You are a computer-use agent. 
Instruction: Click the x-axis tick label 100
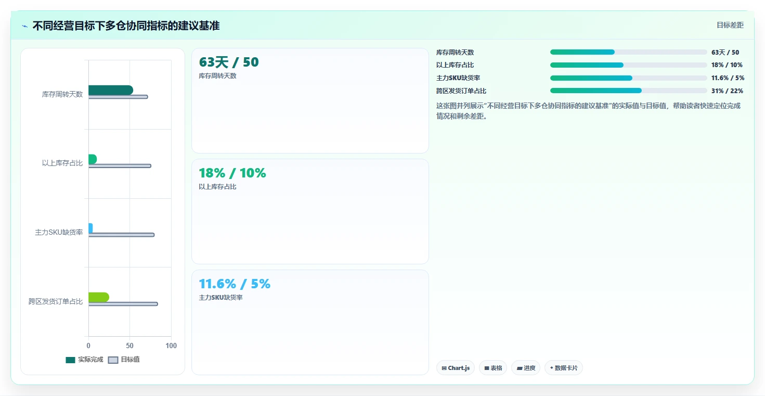[x=171, y=346]
